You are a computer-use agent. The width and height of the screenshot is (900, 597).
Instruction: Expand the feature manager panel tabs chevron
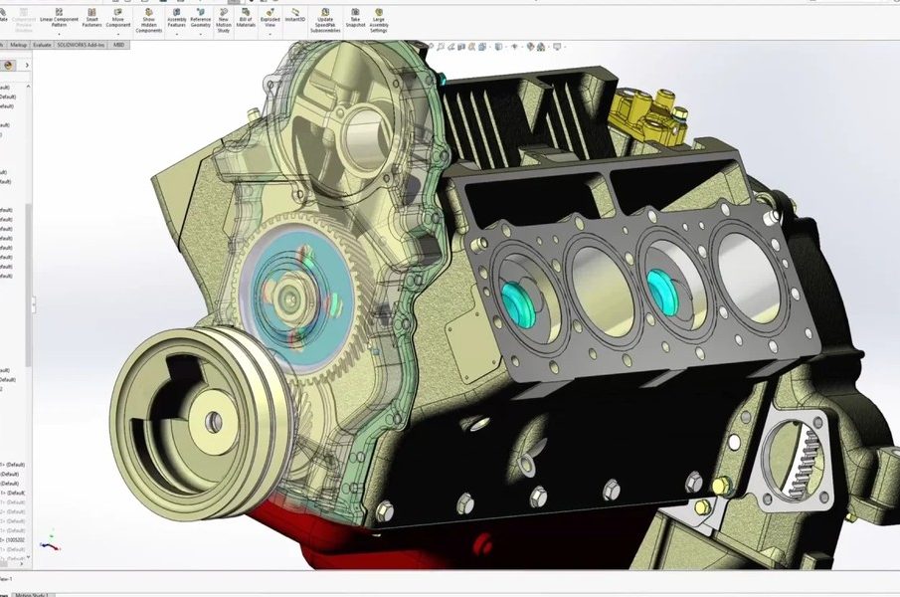coord(26,64)
